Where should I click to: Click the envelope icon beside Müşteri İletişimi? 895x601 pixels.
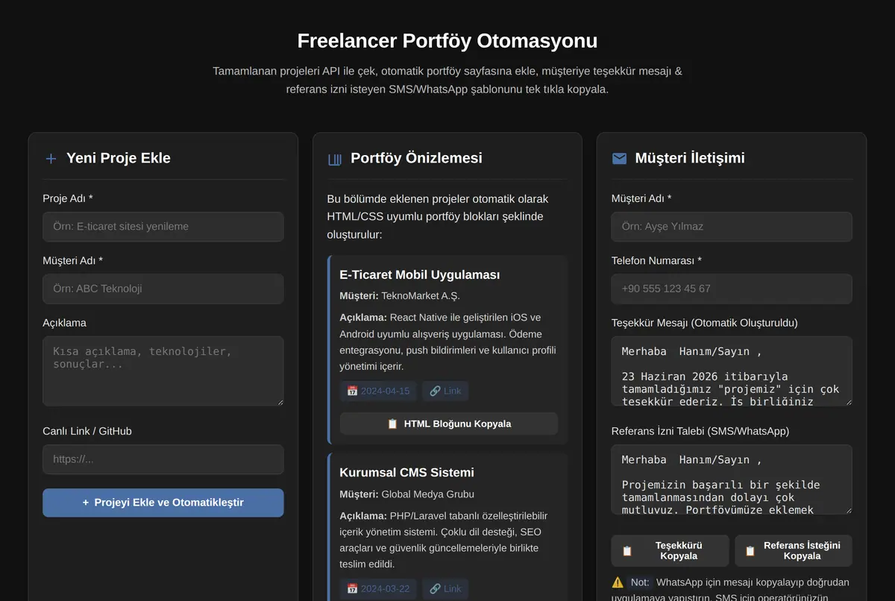click(619, 159)
